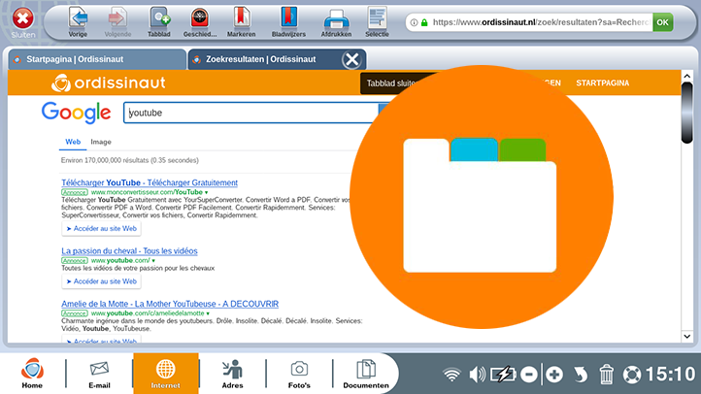The image size is (701, 394).
Task: Click the Environ 170,000,000 résultats text
Action: (130, 160)
